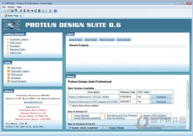
Task: Open Proteus Professional 8.6 SP3 Upgrade link
Action: point(93,101)
